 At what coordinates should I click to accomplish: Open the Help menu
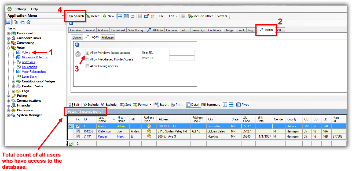click(35, 9)
